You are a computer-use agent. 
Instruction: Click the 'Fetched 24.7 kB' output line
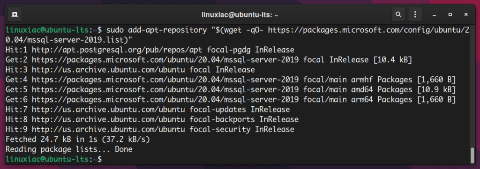point(78,140)
